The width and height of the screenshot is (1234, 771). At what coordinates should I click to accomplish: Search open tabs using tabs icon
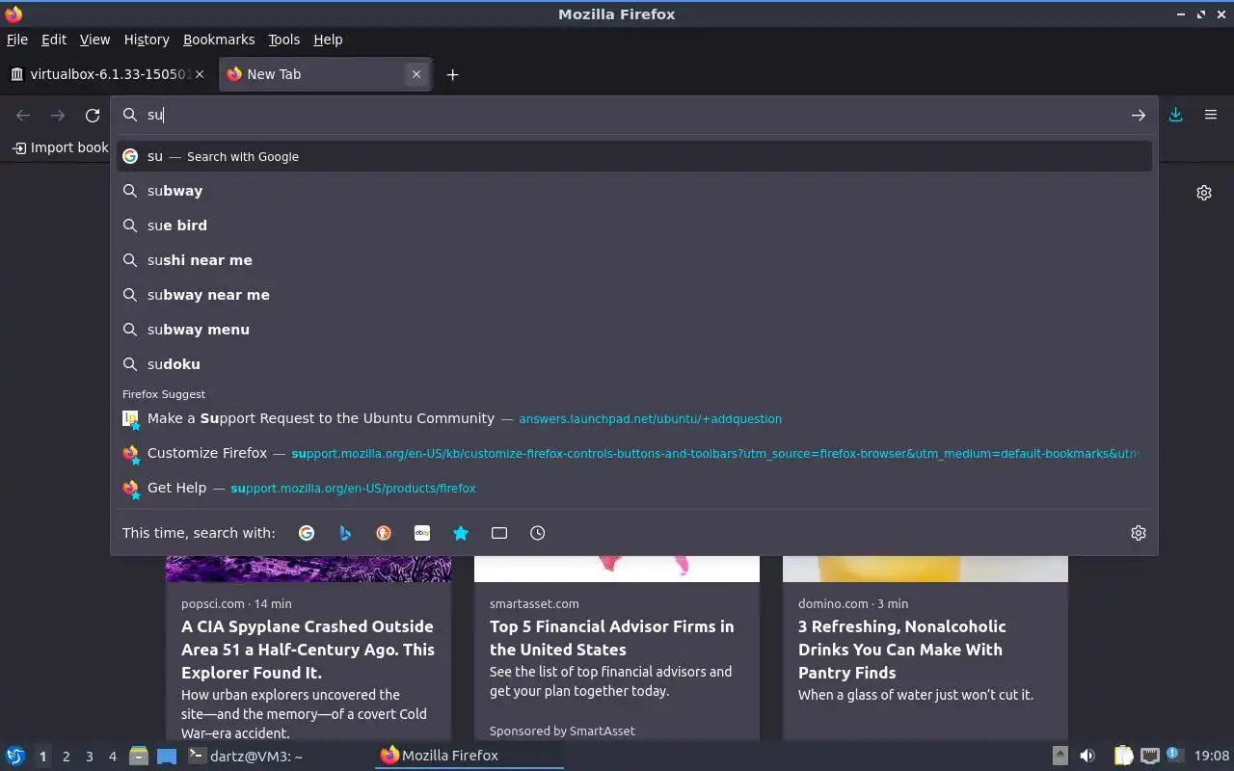point(499,533)
